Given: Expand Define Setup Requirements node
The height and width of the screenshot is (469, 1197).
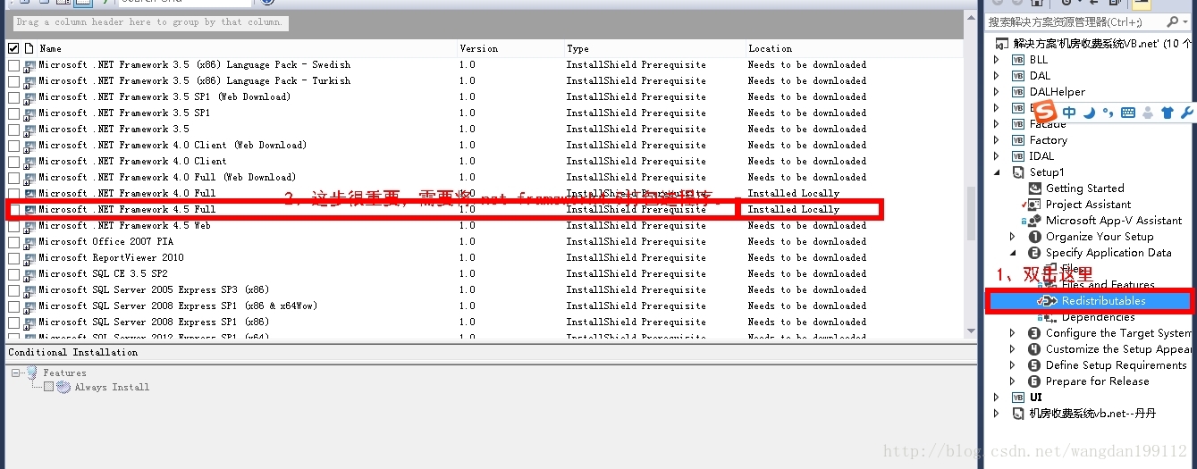Looking at the screenshot, I should [x=1013, y=365].
